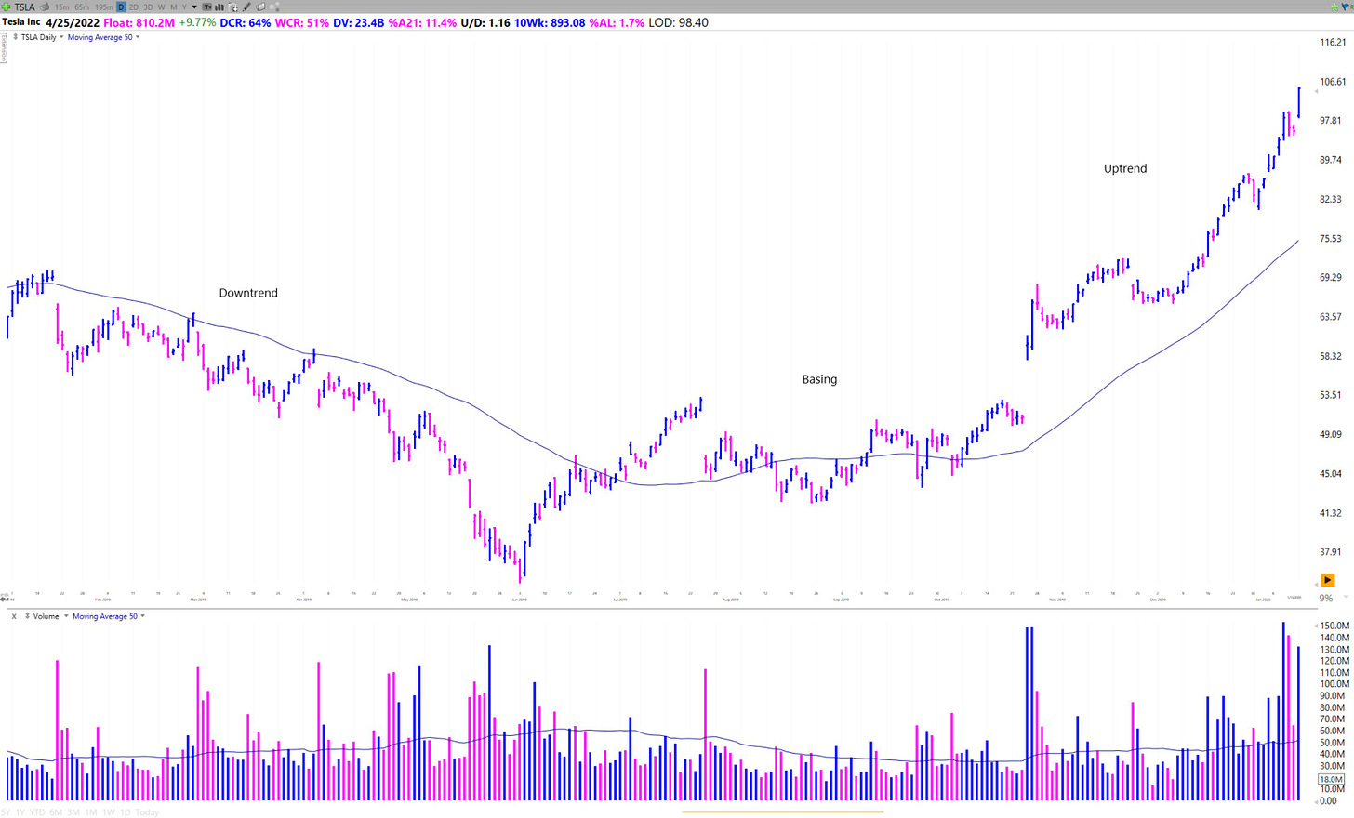The width and height of the screenshot is (1354, 818).
Task: Click the 9% scale label
Action: [1326, 598]
